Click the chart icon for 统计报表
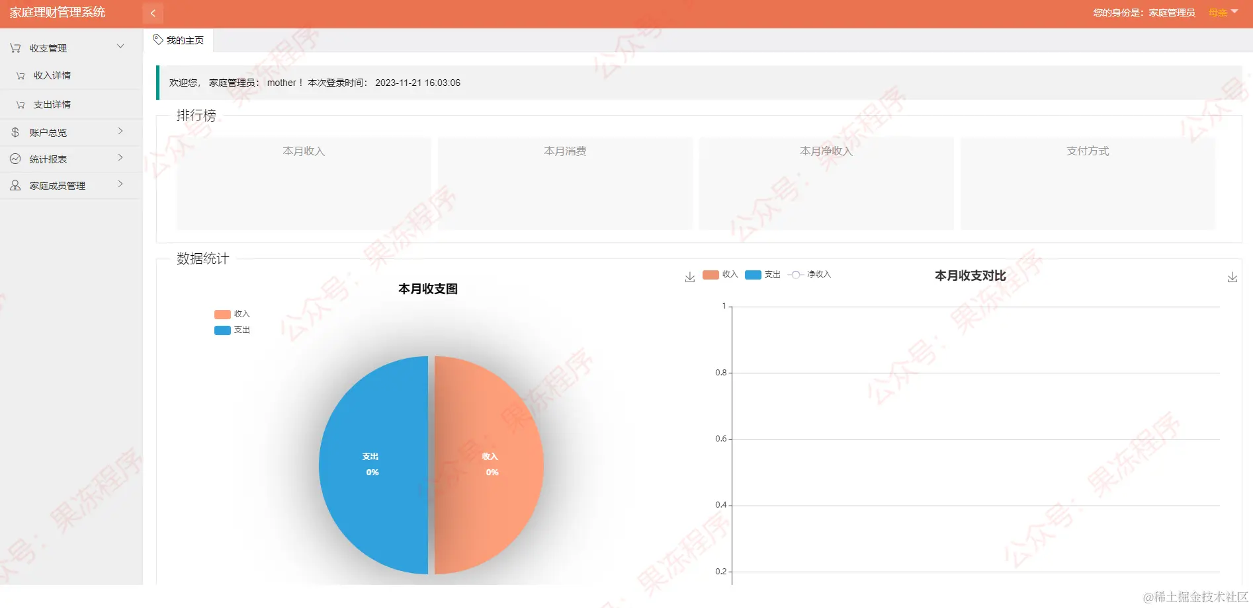This screenshot has height=608, width=1253. point(15,159)
